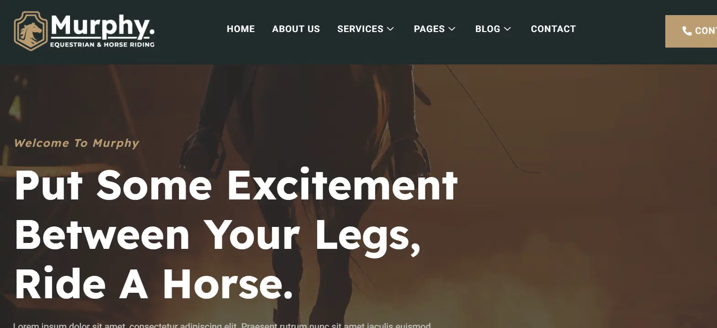Click the Equestrian & Horse Riding tagline

click(102, 45)
